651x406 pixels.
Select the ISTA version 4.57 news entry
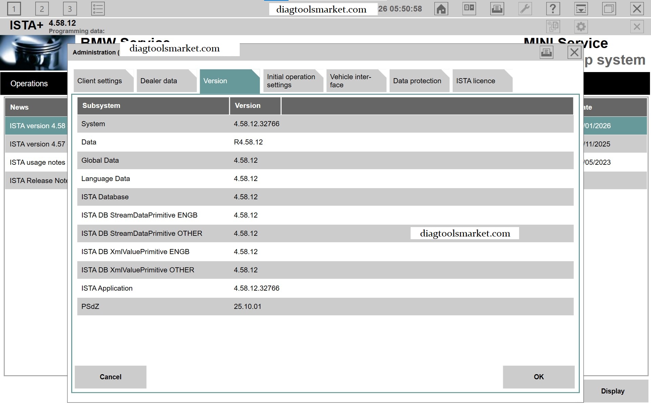[37, 144]
